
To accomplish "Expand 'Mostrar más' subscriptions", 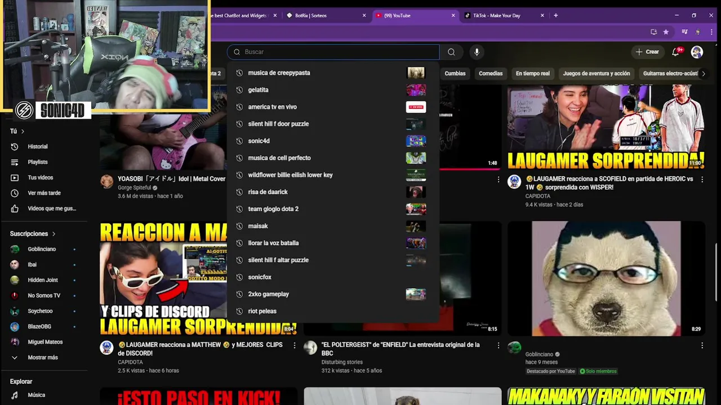I will [x=44, y=358].
